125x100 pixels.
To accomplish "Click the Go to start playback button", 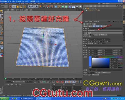I will point(35,82).
